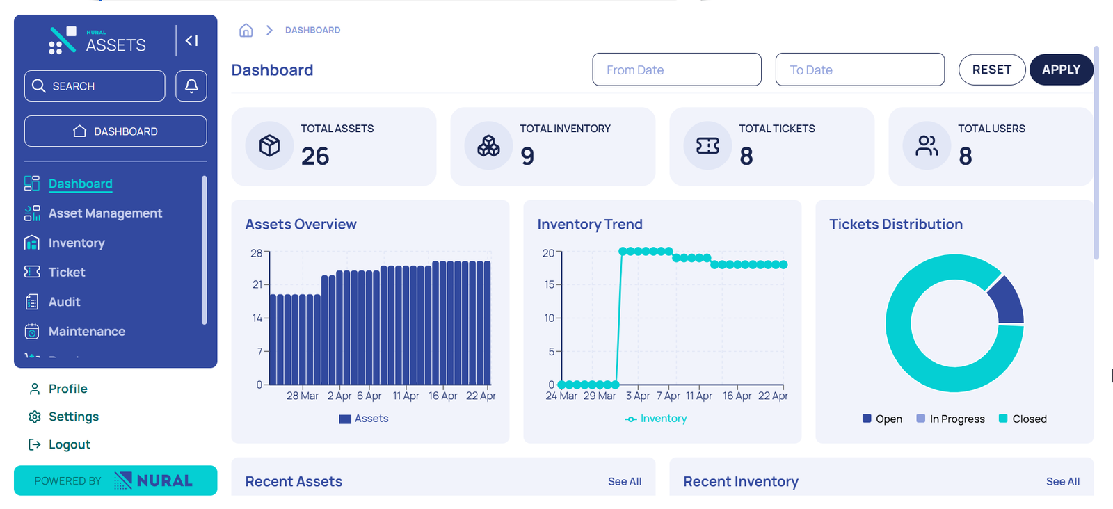
Task: Click the Total Assets value 26
Action: tap(315, 156)
